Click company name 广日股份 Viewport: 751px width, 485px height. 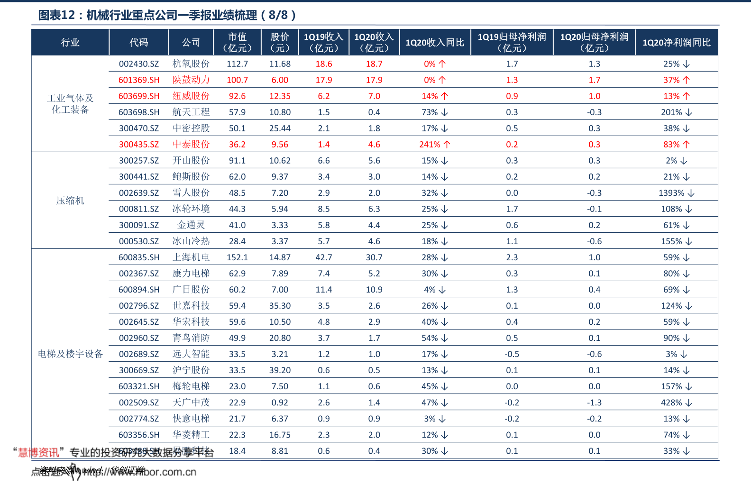coord(191,290)
